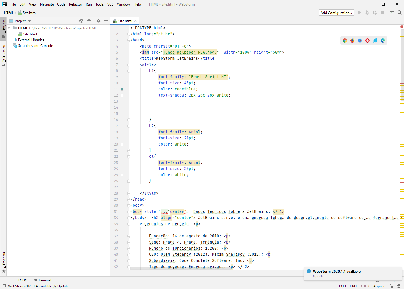Toggle the 2: Favorites side tab
404x289 pixels.
4,262
